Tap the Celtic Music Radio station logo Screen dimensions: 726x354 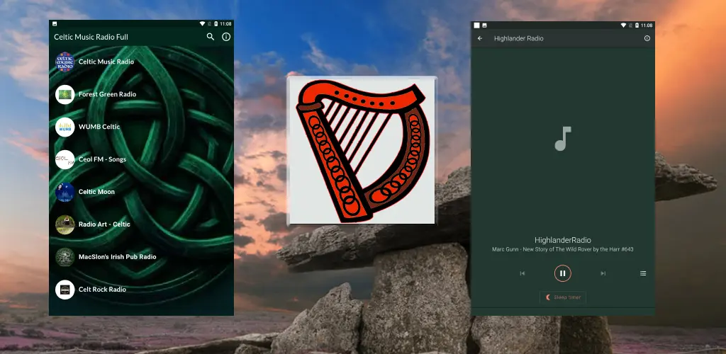point(65,62)
